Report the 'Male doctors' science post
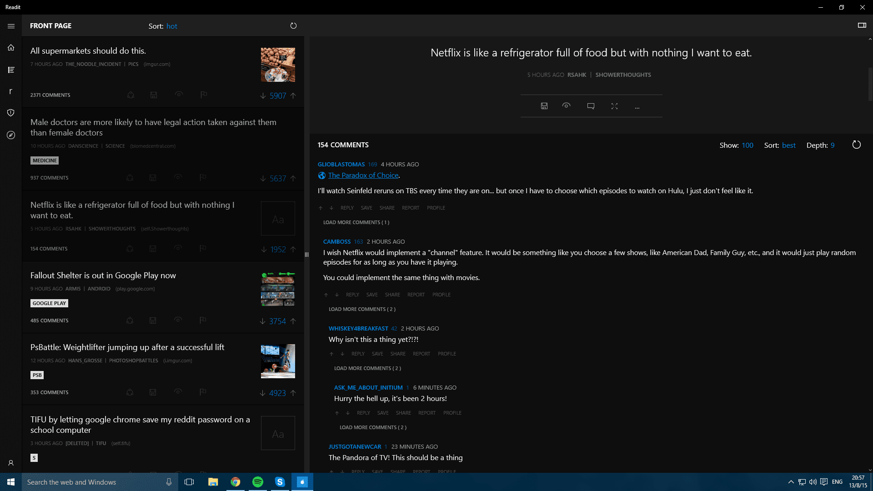 (x=202, y=177)
